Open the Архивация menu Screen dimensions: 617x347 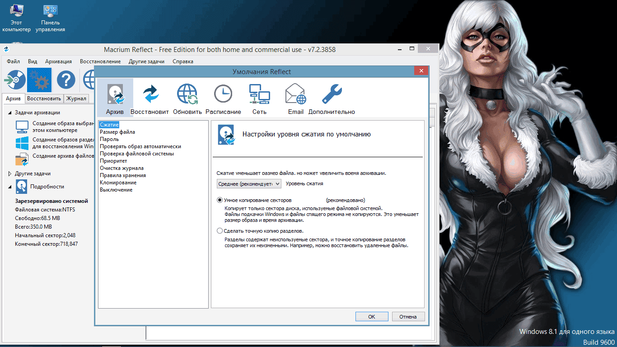(x=58, y=61)
